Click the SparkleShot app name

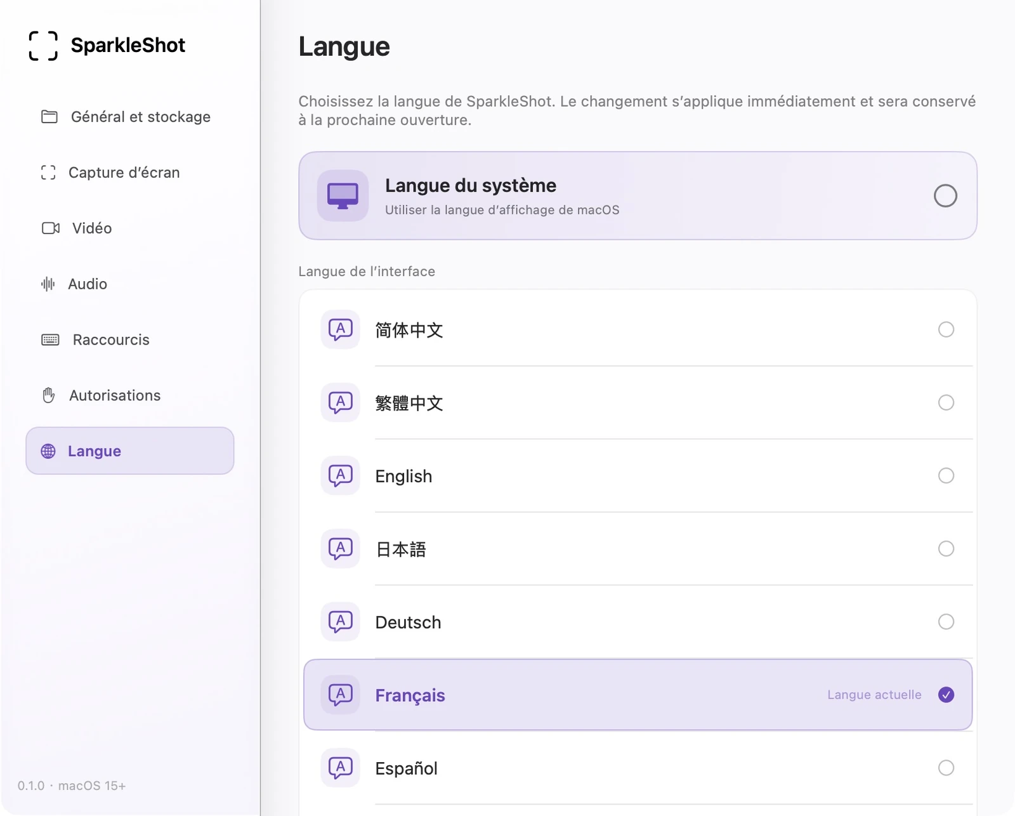(x=128, y=45)
